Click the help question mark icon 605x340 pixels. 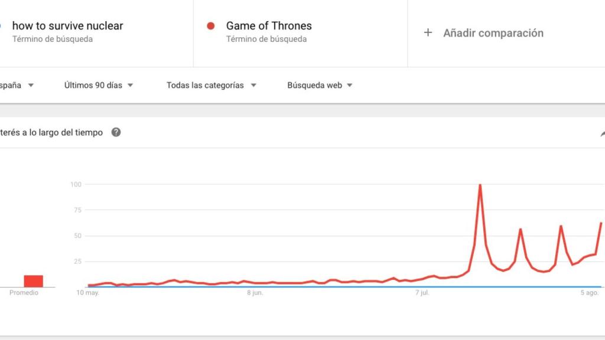(x=116, y=132)
